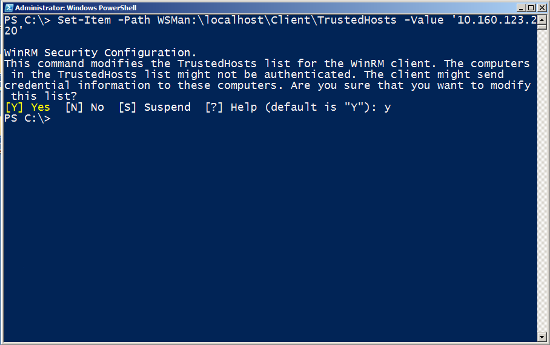Click the PowerShell icon in the title bar
Image resolution: width=550 pixels, height=345 pixels.
pos(8,7)
